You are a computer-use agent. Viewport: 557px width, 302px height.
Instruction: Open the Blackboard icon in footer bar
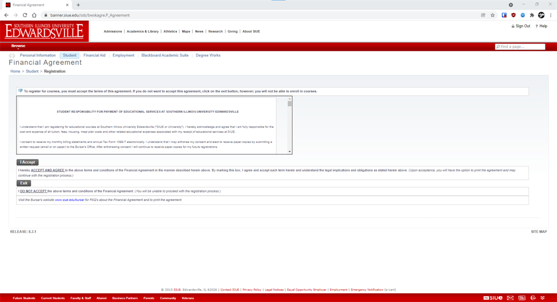tap(522, 298)
